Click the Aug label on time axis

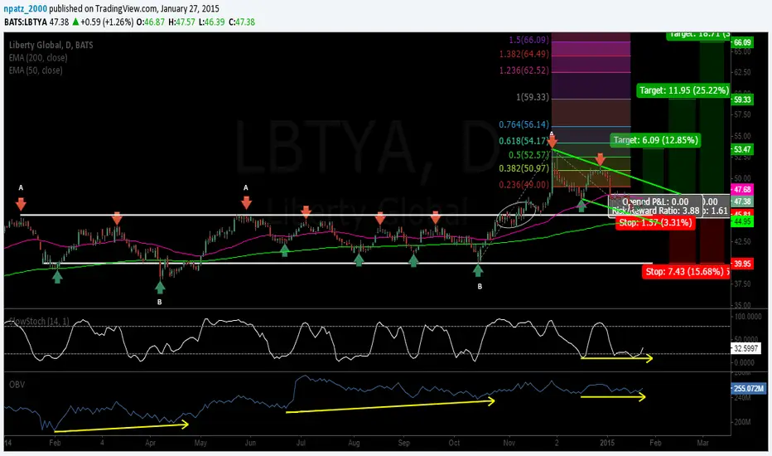(354, 443)
